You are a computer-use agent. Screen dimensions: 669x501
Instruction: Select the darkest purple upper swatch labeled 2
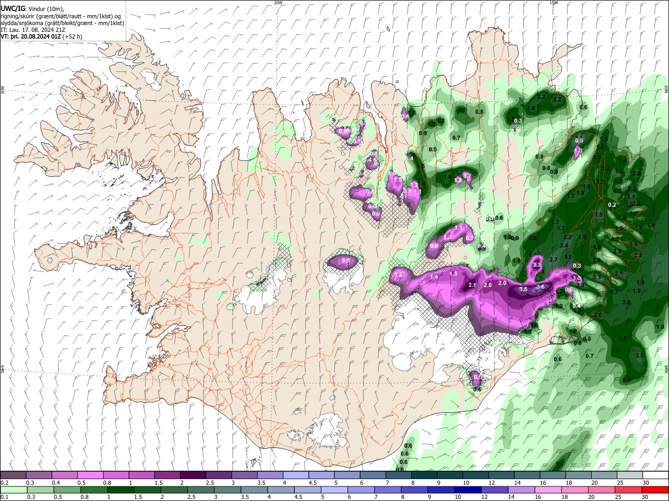point(193,475)
